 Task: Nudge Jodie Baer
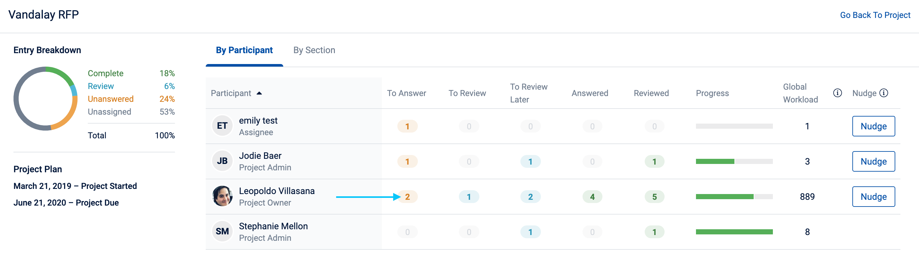(x=873, y=161)
